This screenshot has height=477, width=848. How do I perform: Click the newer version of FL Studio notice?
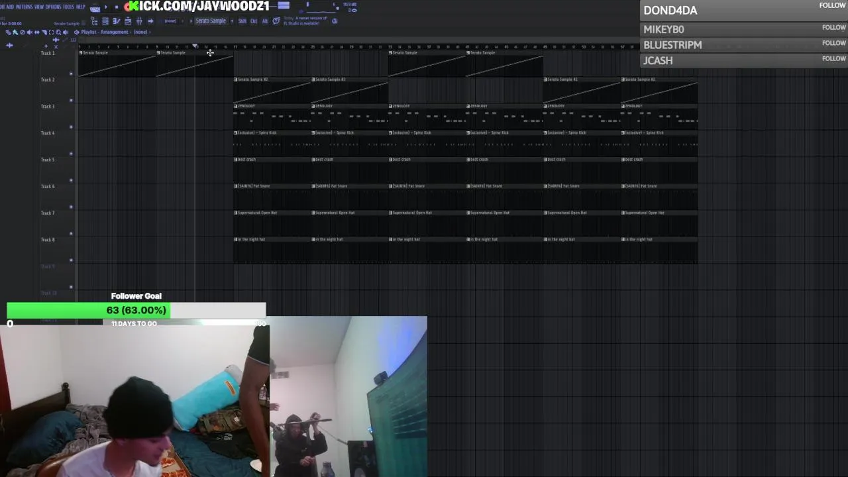tap(305, 21)
